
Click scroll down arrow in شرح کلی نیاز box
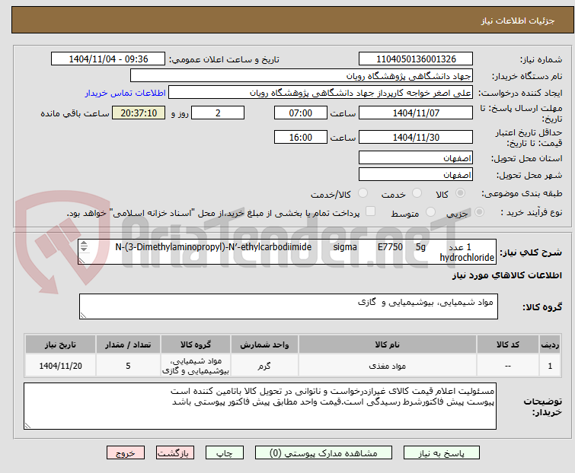click(x=84, y=249)
